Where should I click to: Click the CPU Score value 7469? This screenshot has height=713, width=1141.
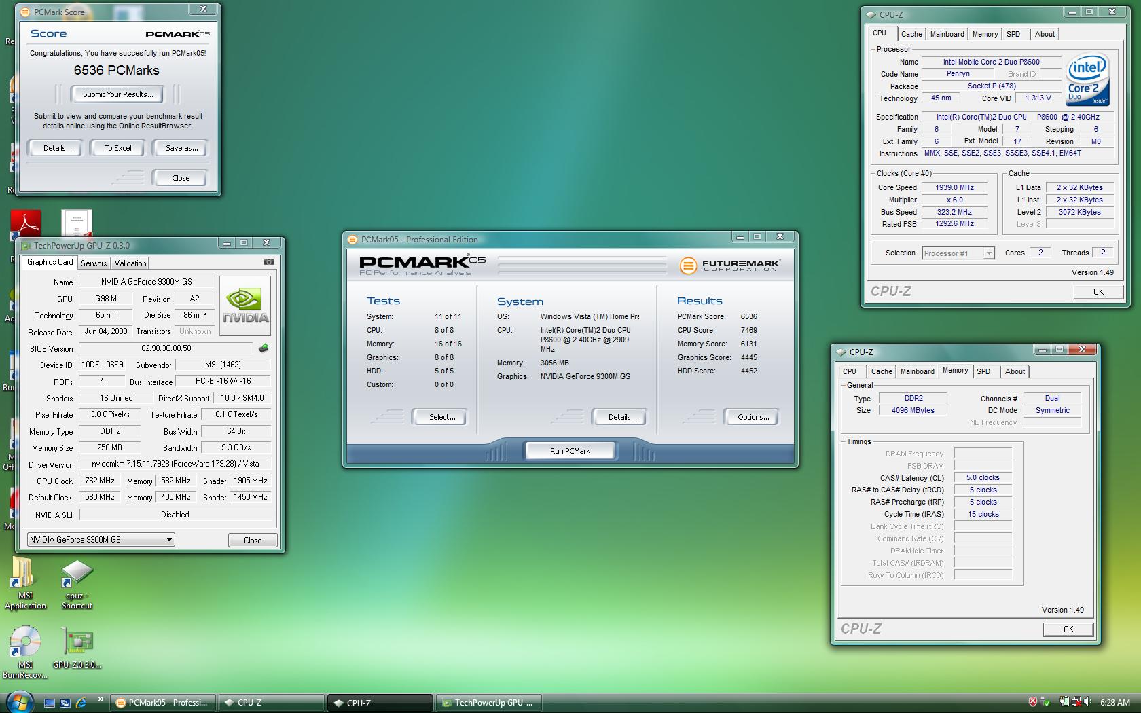(748, 330)
